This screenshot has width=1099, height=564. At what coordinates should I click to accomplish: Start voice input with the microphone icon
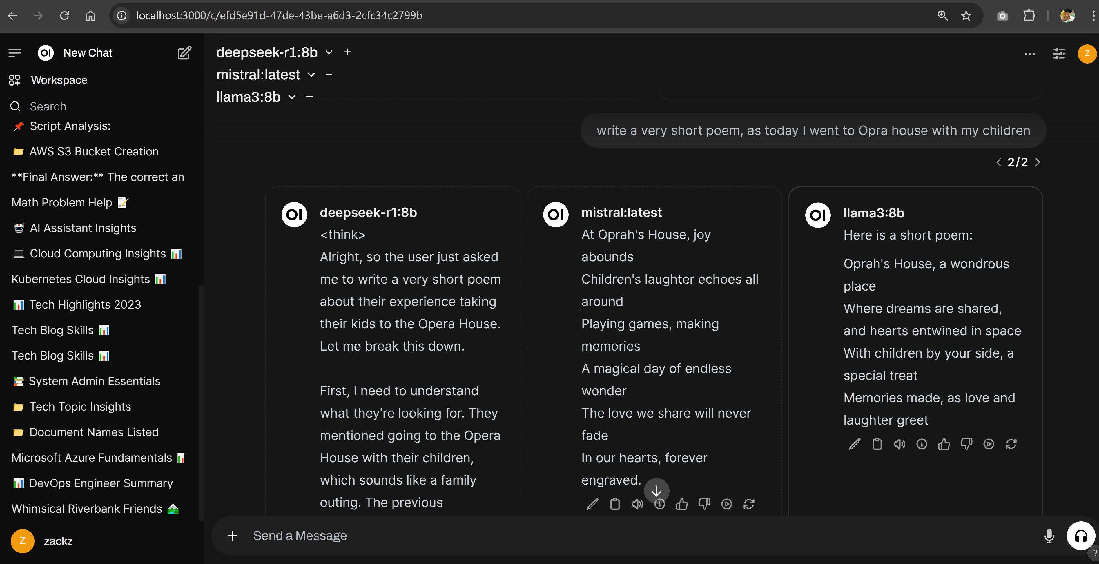[x=1049, y=536]
